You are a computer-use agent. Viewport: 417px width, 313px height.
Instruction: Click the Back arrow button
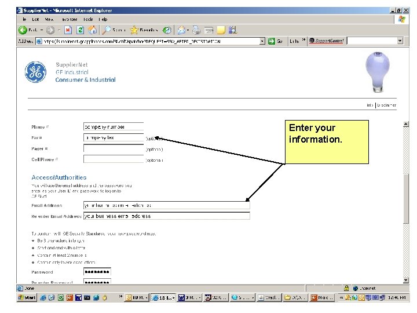(x=23, y=30)
